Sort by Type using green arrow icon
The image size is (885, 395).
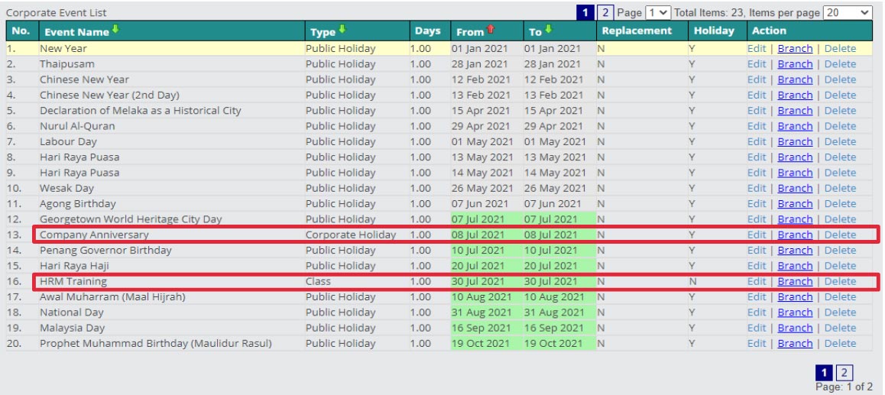pyautogui.click(x=342, y=29)
